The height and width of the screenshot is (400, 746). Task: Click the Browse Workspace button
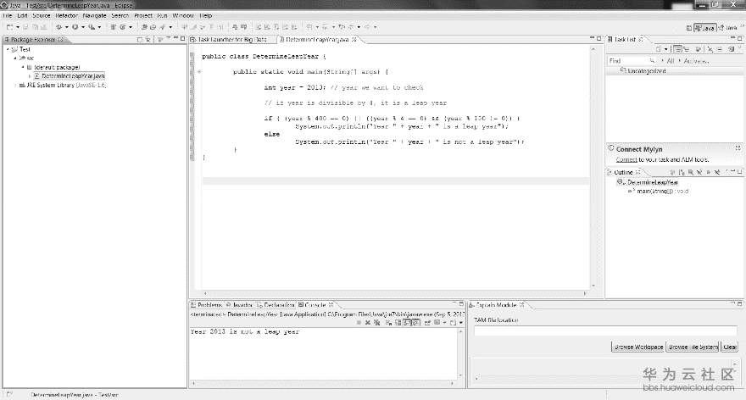(x=638, y=347)
